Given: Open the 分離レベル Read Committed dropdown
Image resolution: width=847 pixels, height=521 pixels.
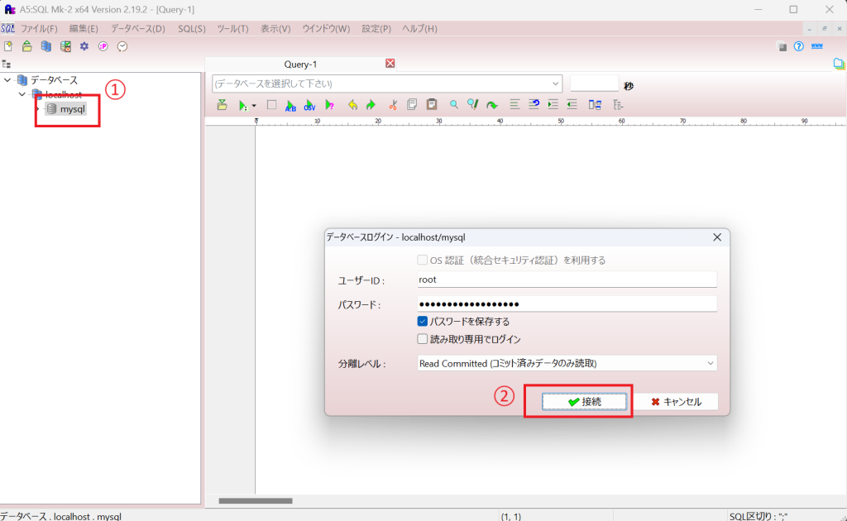Looking at the screenshot, I should pos(567,363).
